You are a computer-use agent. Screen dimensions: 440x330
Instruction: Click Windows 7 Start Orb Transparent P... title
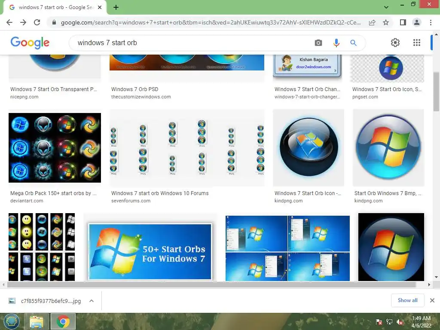click(54, 89)
